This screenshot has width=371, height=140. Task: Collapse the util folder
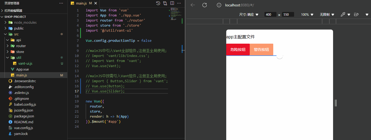34,57
